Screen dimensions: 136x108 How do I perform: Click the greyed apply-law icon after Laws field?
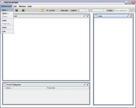(x=132, y=10)
